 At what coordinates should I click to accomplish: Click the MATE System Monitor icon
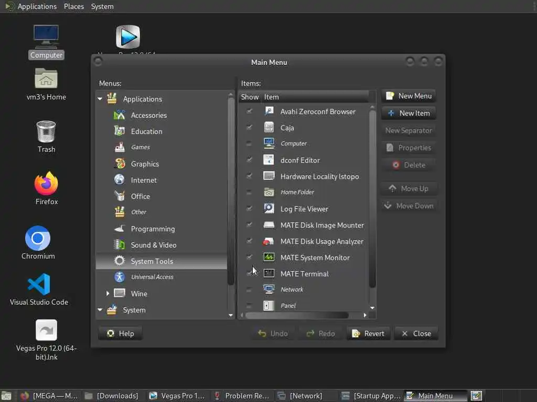pos(269,257)
